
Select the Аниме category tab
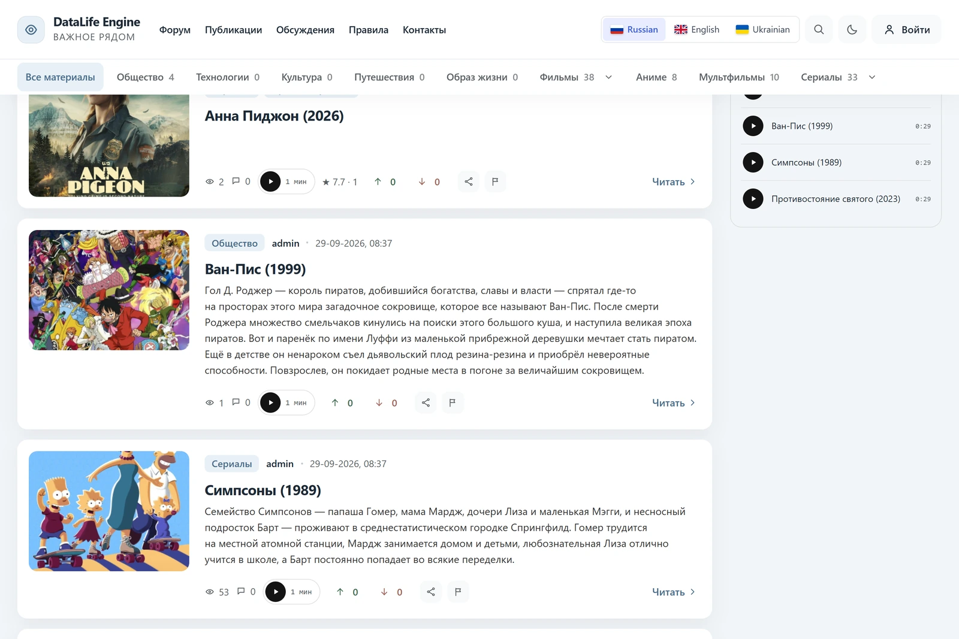(x=656, y=77)
